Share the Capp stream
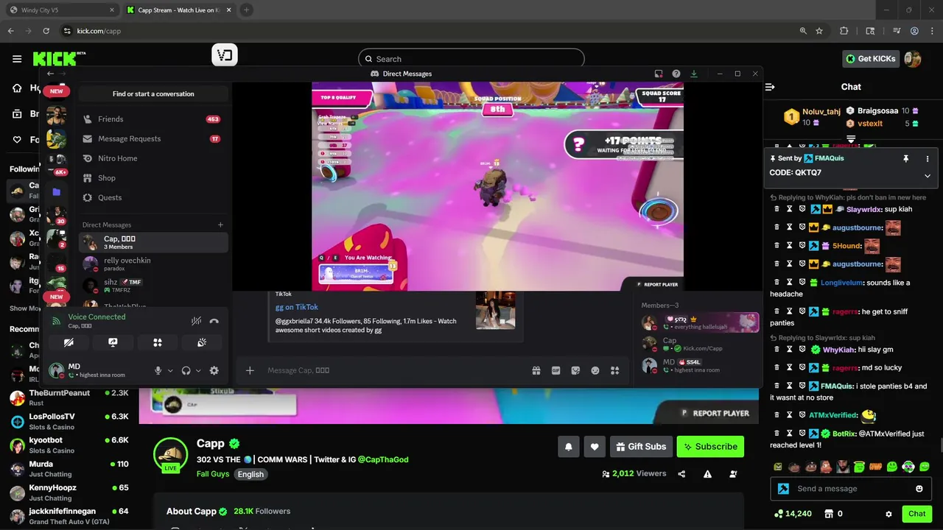Screen dimensions: 943x530 tap(681, 474)
